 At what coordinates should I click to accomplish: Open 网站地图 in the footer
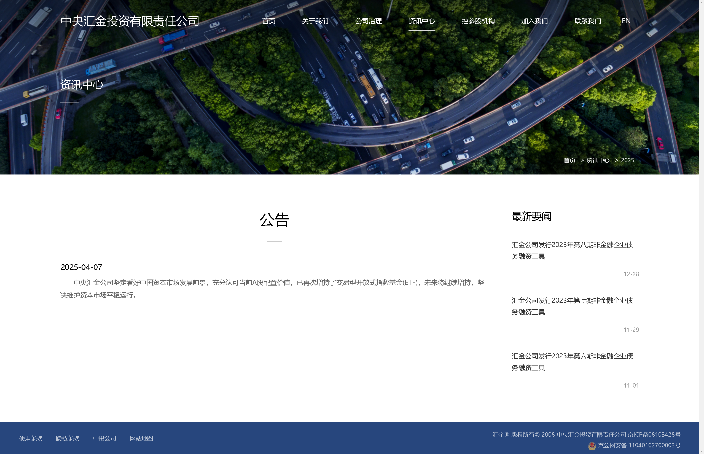click(141, 438)
